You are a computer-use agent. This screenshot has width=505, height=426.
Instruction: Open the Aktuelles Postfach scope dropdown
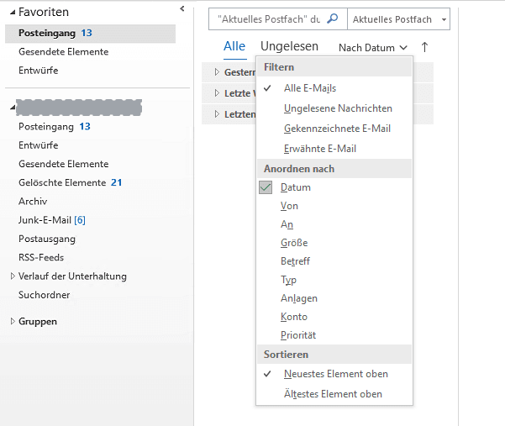[x=398, y=19]
